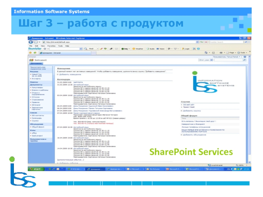Click the IE Forward navigation arrow

click(x=36, y=42)
